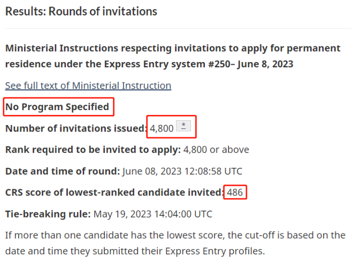Click the June 8, 2023 date in the title

265,64
